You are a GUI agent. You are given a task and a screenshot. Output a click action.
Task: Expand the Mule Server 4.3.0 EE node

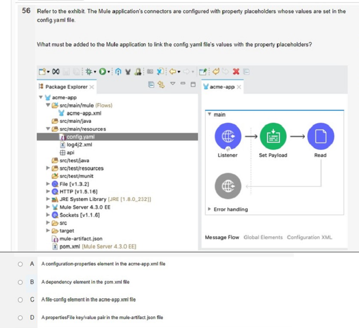click(48, 207)
